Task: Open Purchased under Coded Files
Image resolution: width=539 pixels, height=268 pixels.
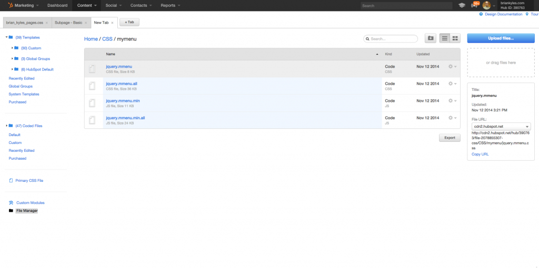Action: (17, 158)
